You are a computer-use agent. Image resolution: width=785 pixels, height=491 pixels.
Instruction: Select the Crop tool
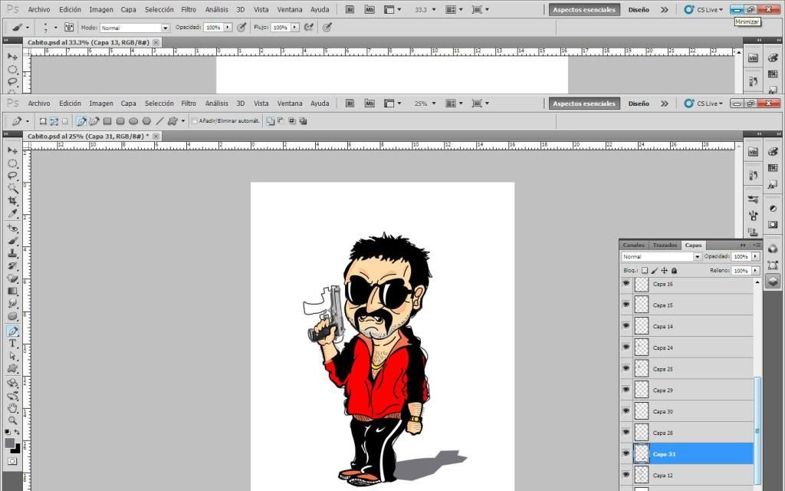click(x=12, y=201)
